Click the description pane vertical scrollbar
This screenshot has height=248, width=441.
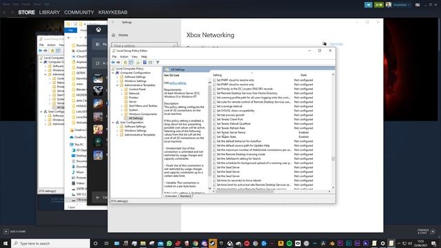(209, 131)
